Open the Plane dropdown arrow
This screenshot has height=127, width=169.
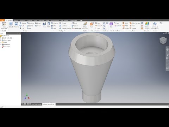(x=92, y=28)
